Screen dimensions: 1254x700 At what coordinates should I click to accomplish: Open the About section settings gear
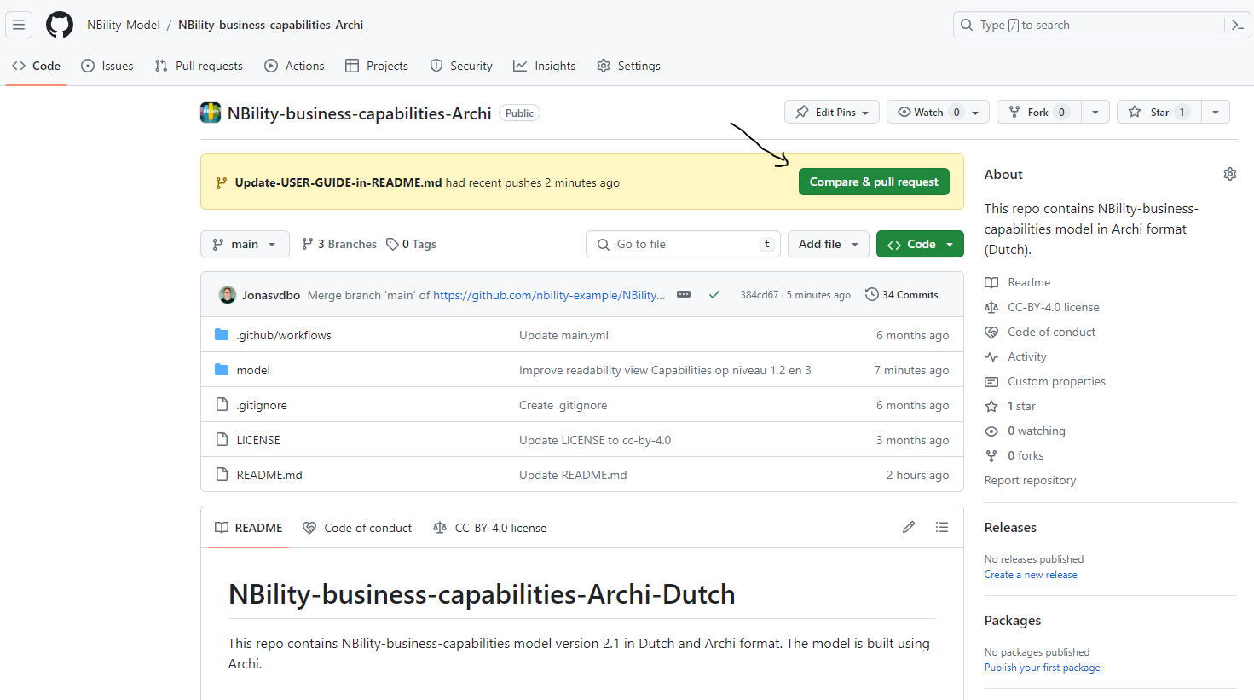tap(1229, 173)
